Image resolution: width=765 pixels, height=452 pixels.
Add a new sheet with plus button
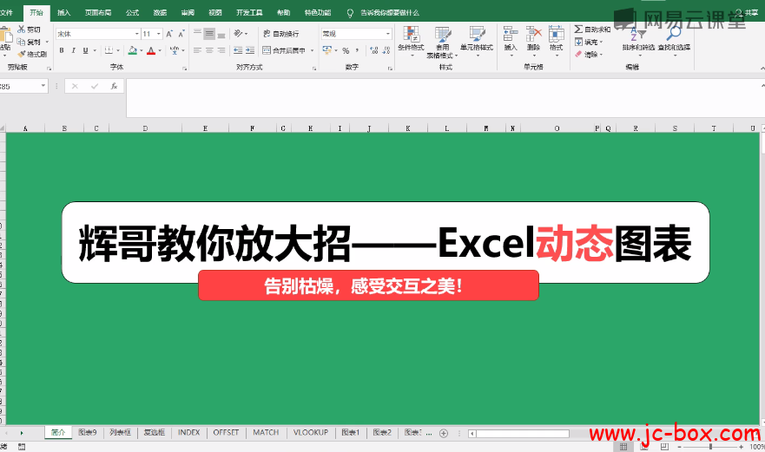click(444, 433)
